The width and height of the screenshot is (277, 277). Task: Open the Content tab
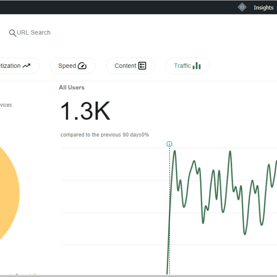130,66
